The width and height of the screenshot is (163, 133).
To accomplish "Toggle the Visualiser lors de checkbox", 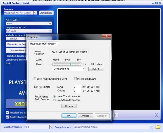I will (7, 112).
